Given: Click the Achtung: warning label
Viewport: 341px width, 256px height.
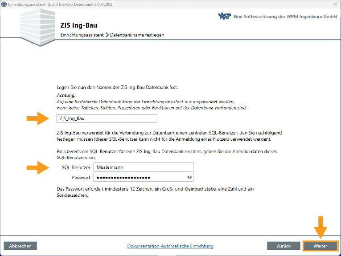Looking at the screenshot, I should [66, 95].
